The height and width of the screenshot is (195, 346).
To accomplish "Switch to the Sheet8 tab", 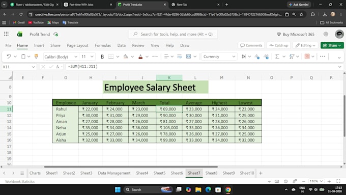I will 211,173.
